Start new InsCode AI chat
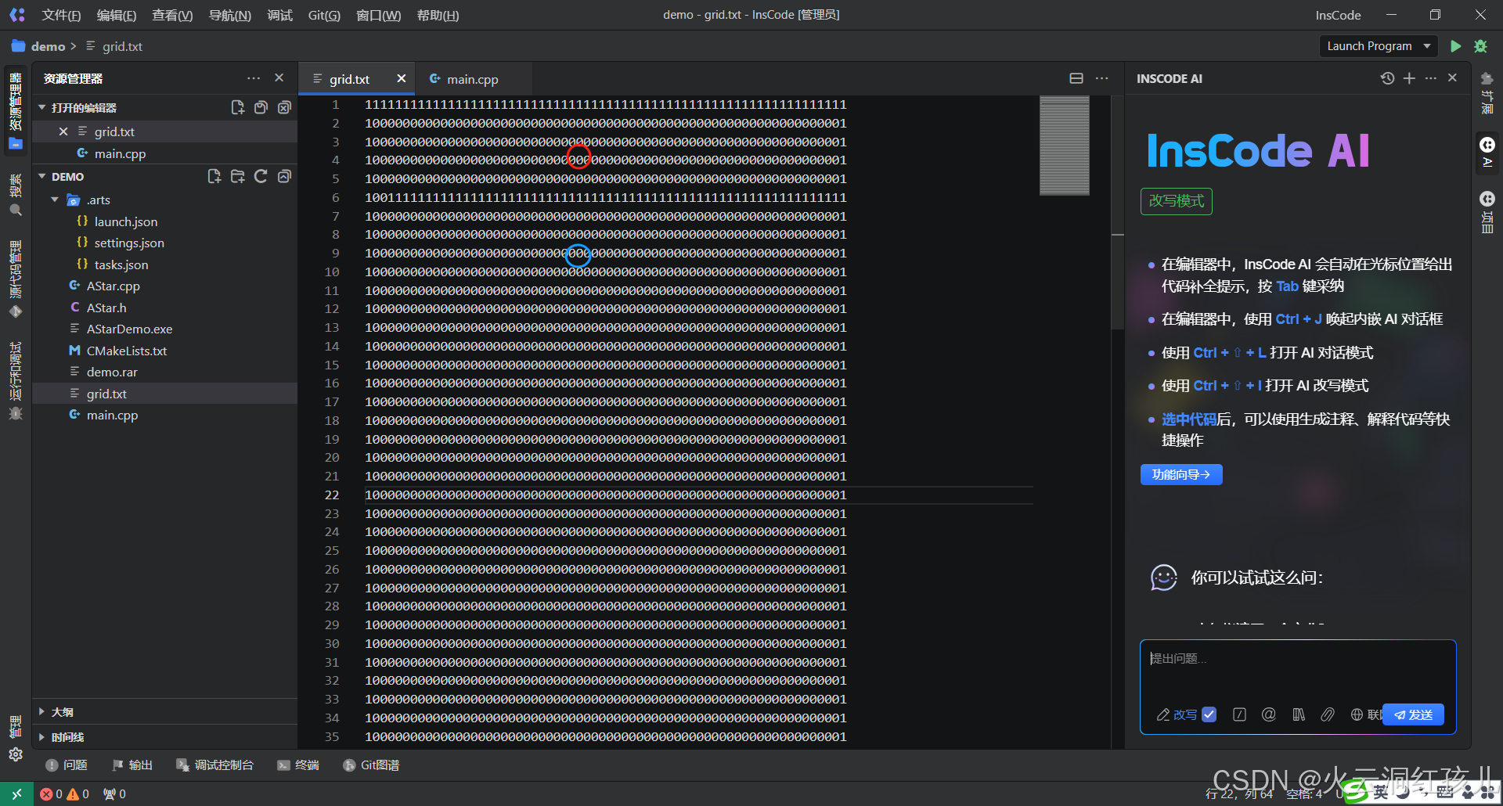 (1409, 78)
